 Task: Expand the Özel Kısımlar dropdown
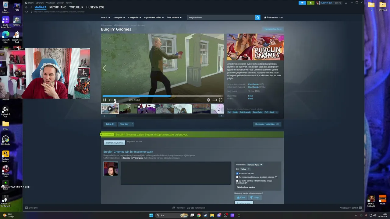174,18
